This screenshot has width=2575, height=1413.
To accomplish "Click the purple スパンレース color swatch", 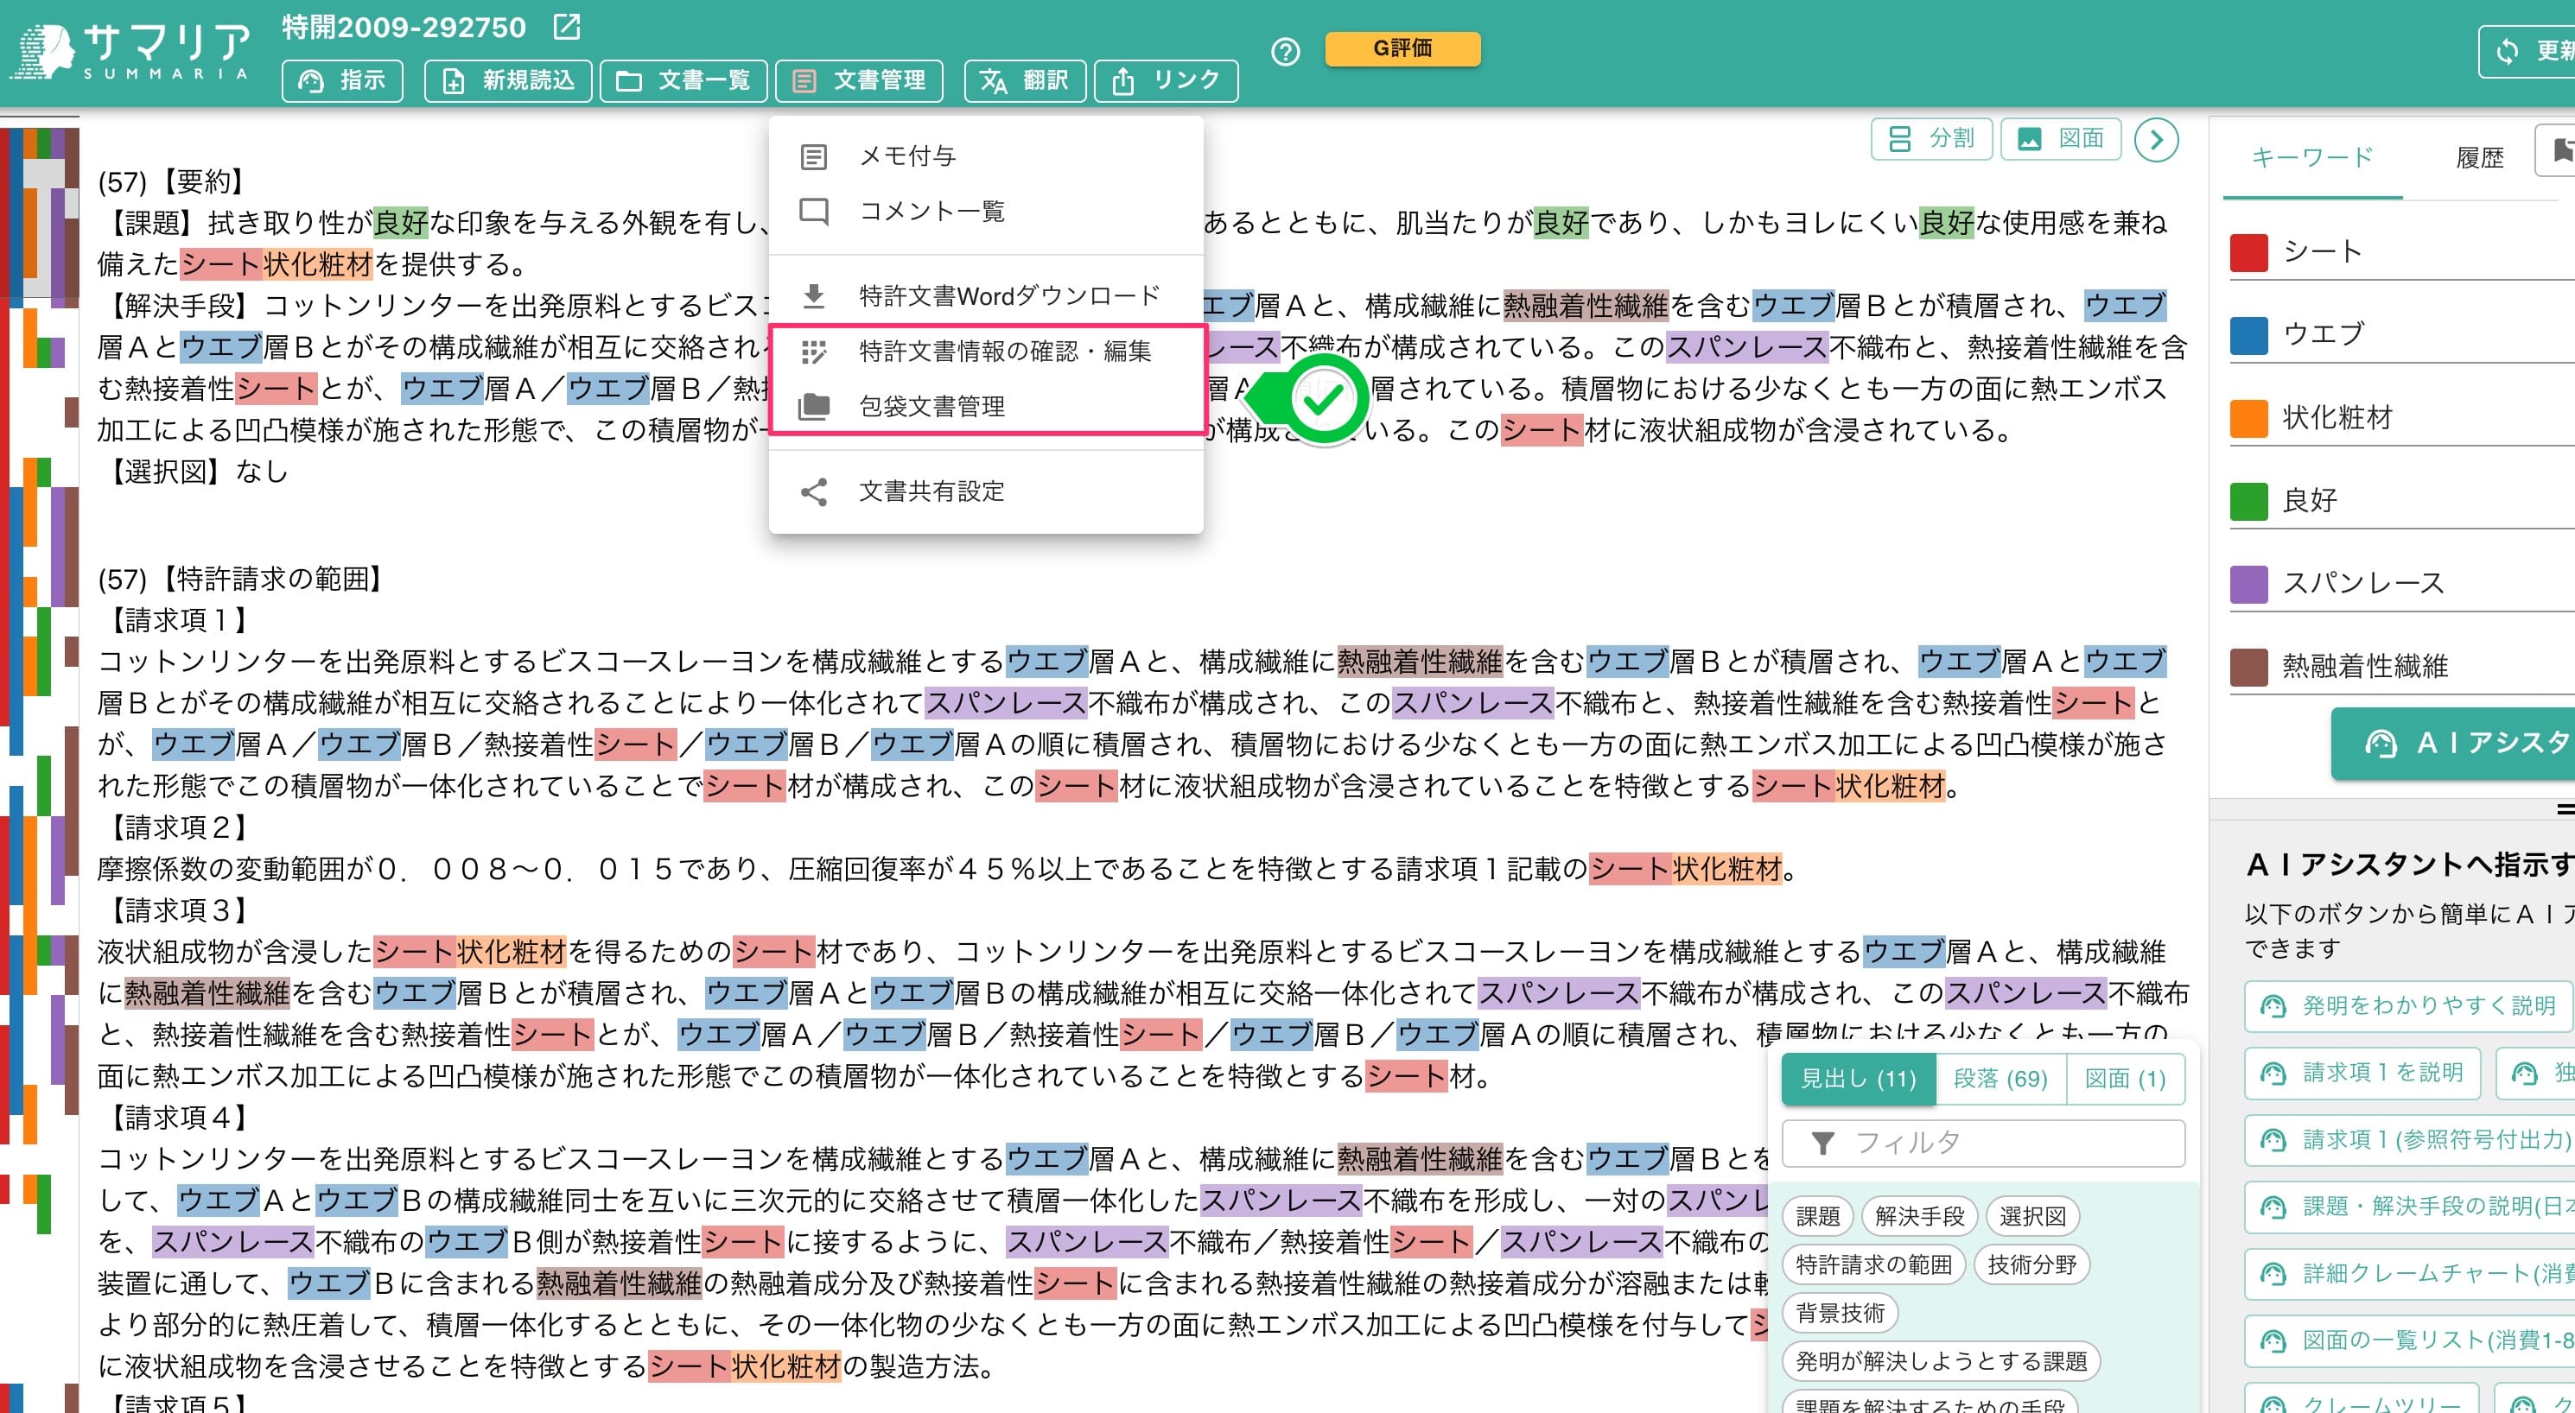I will pos(2248,584).
